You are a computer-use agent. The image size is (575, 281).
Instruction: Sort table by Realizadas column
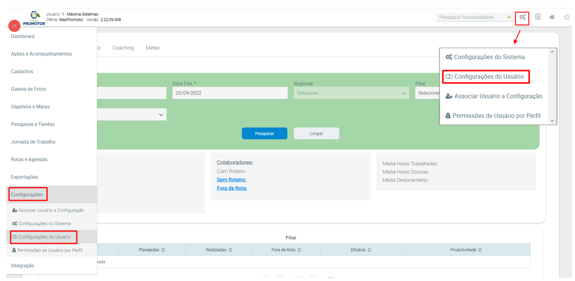click(x=219, y=250)
